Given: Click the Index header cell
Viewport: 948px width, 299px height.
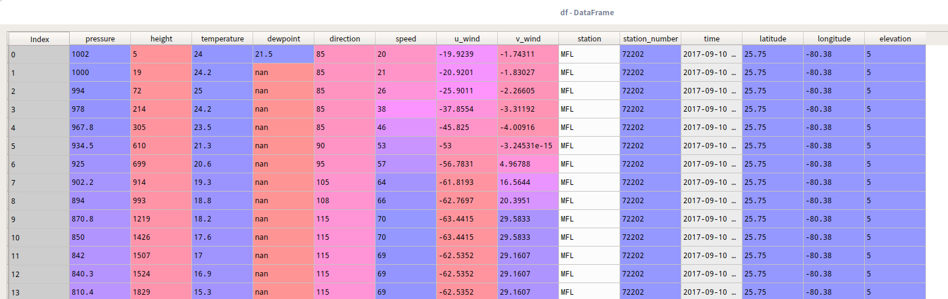Looking at the screenshot, I should (39, 39).
